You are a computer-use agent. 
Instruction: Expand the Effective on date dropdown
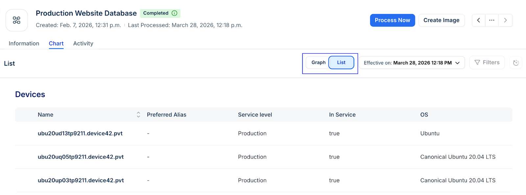click(412, 63)
